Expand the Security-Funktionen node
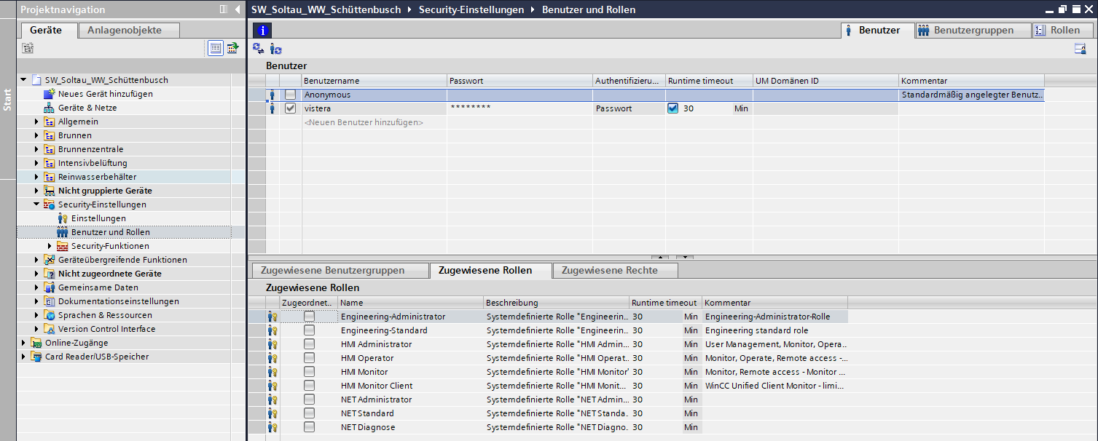The image size is (1098, 441). coord(50,246)
